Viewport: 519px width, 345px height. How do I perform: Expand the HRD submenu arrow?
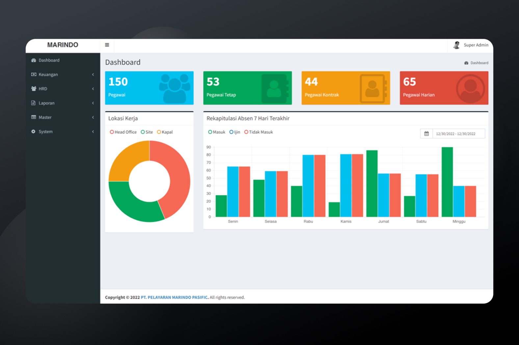point(93,89)
